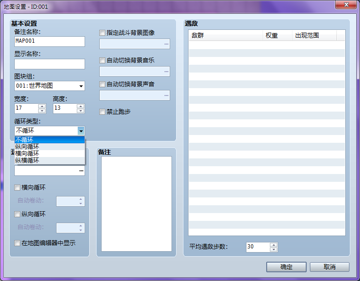Toggle 自动切换背景声音 checkbox
Image resolution: width=360 pixels, height=281 pixels.
point(102,84)
